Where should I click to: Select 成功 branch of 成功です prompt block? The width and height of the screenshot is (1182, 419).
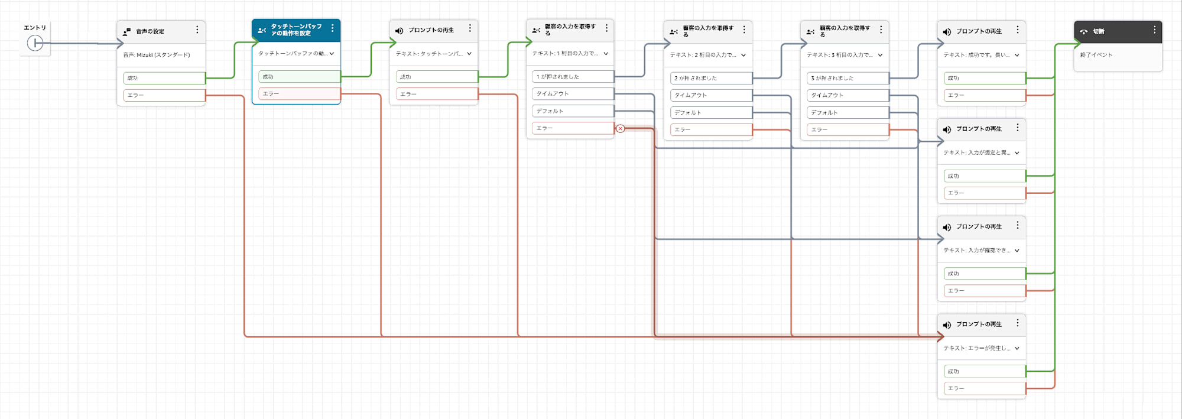(985, 78)
